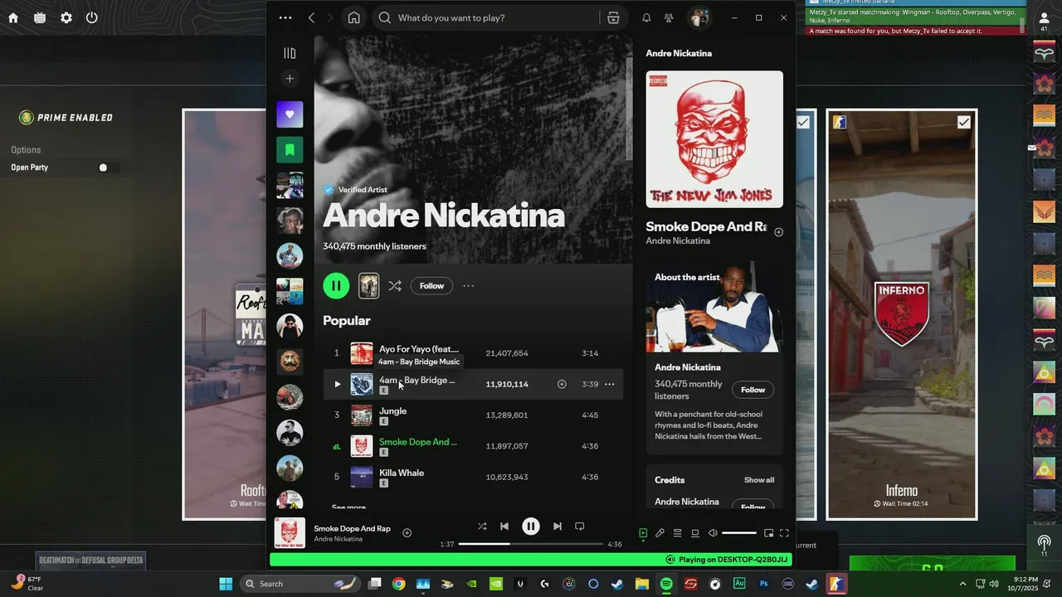This screenshot has width=1062, height=597.
Task: Open Smoke Dope And Rap in Popular list
Action: tap(418, 442)
